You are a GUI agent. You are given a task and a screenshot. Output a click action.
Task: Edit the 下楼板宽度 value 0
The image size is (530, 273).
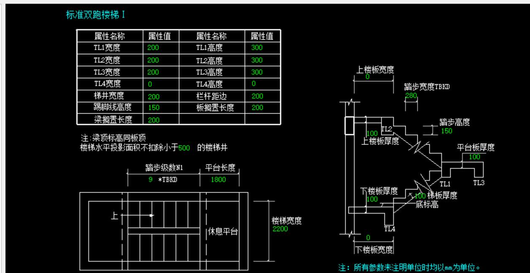click(368, 238)
